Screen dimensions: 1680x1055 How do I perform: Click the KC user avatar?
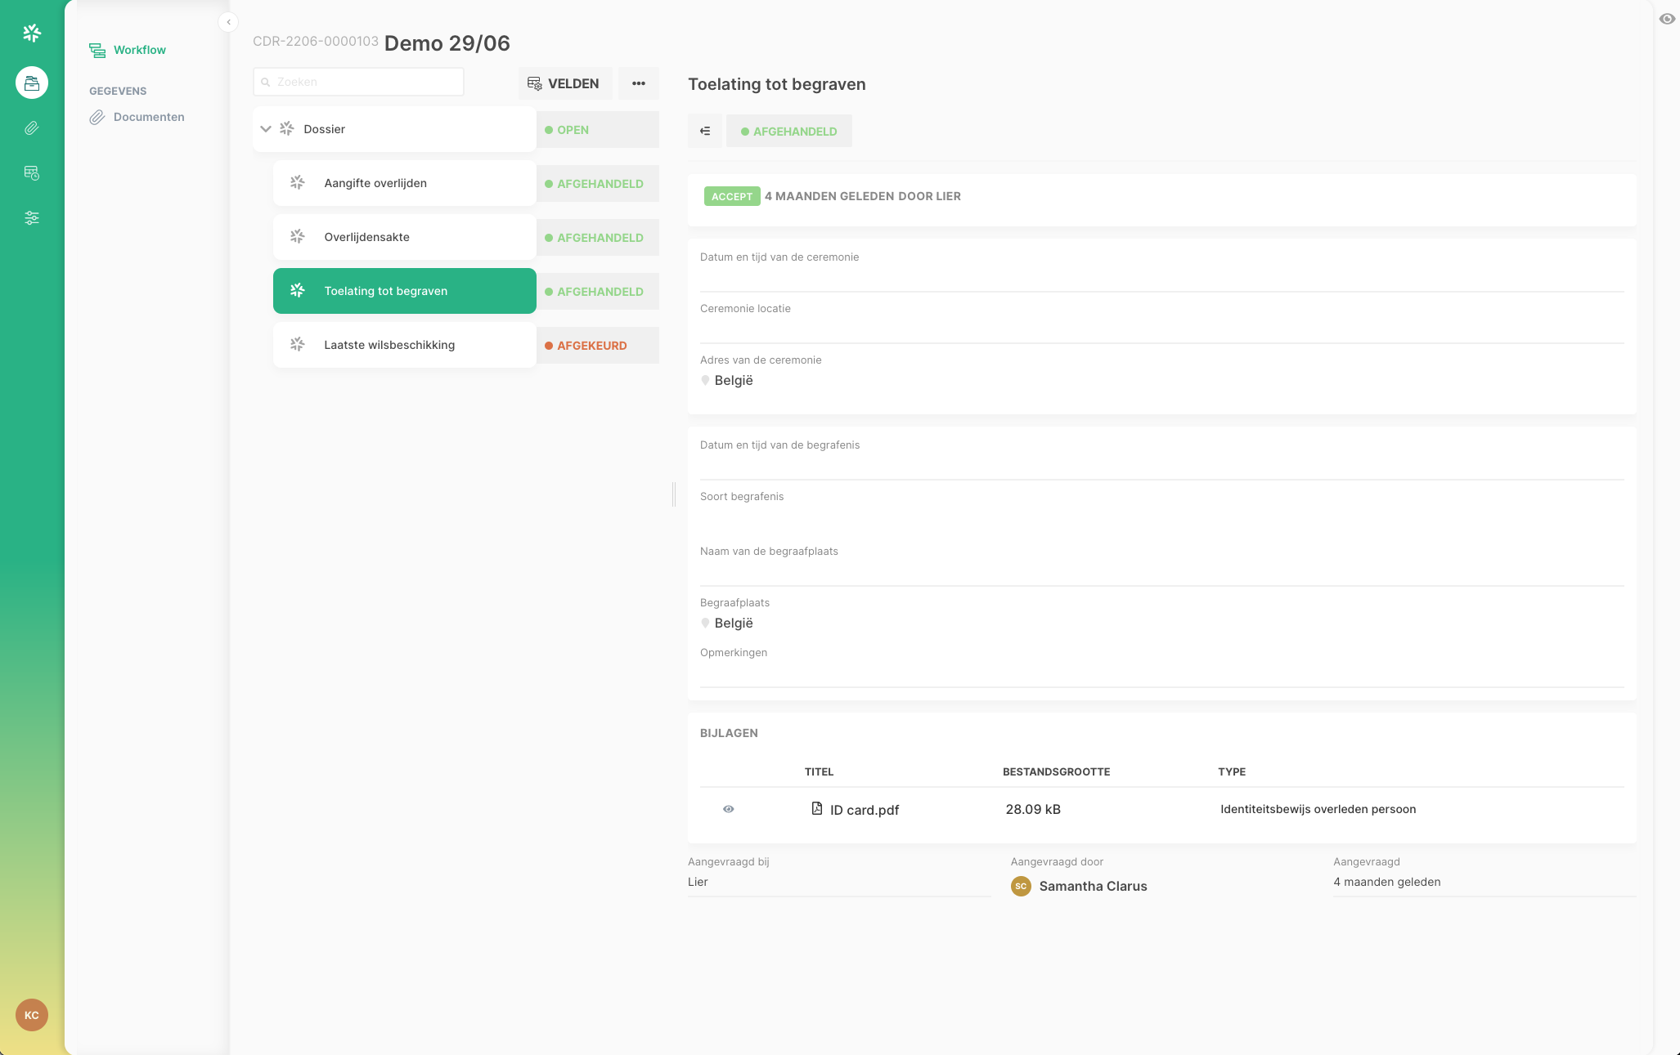coord(32,1015)
